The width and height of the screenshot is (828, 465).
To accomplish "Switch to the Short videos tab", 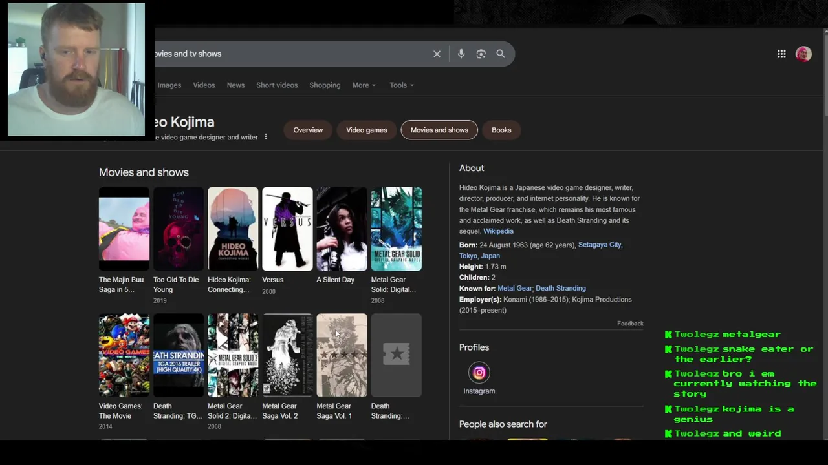I will click(277, 85).
